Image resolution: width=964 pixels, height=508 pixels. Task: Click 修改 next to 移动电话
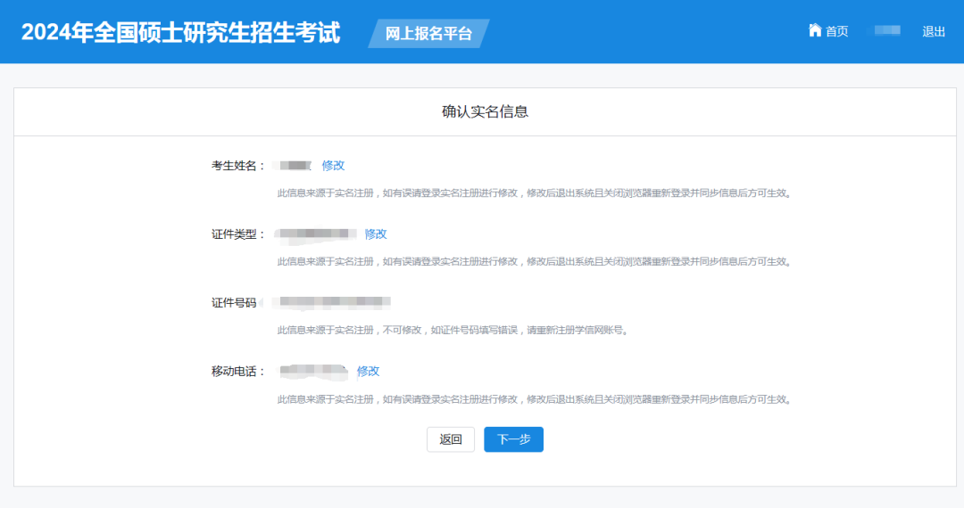point(369,371)
